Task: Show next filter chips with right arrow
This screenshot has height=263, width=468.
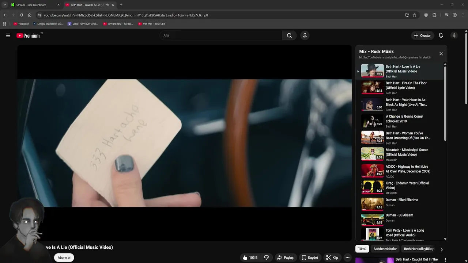Action: coord(441,250)
